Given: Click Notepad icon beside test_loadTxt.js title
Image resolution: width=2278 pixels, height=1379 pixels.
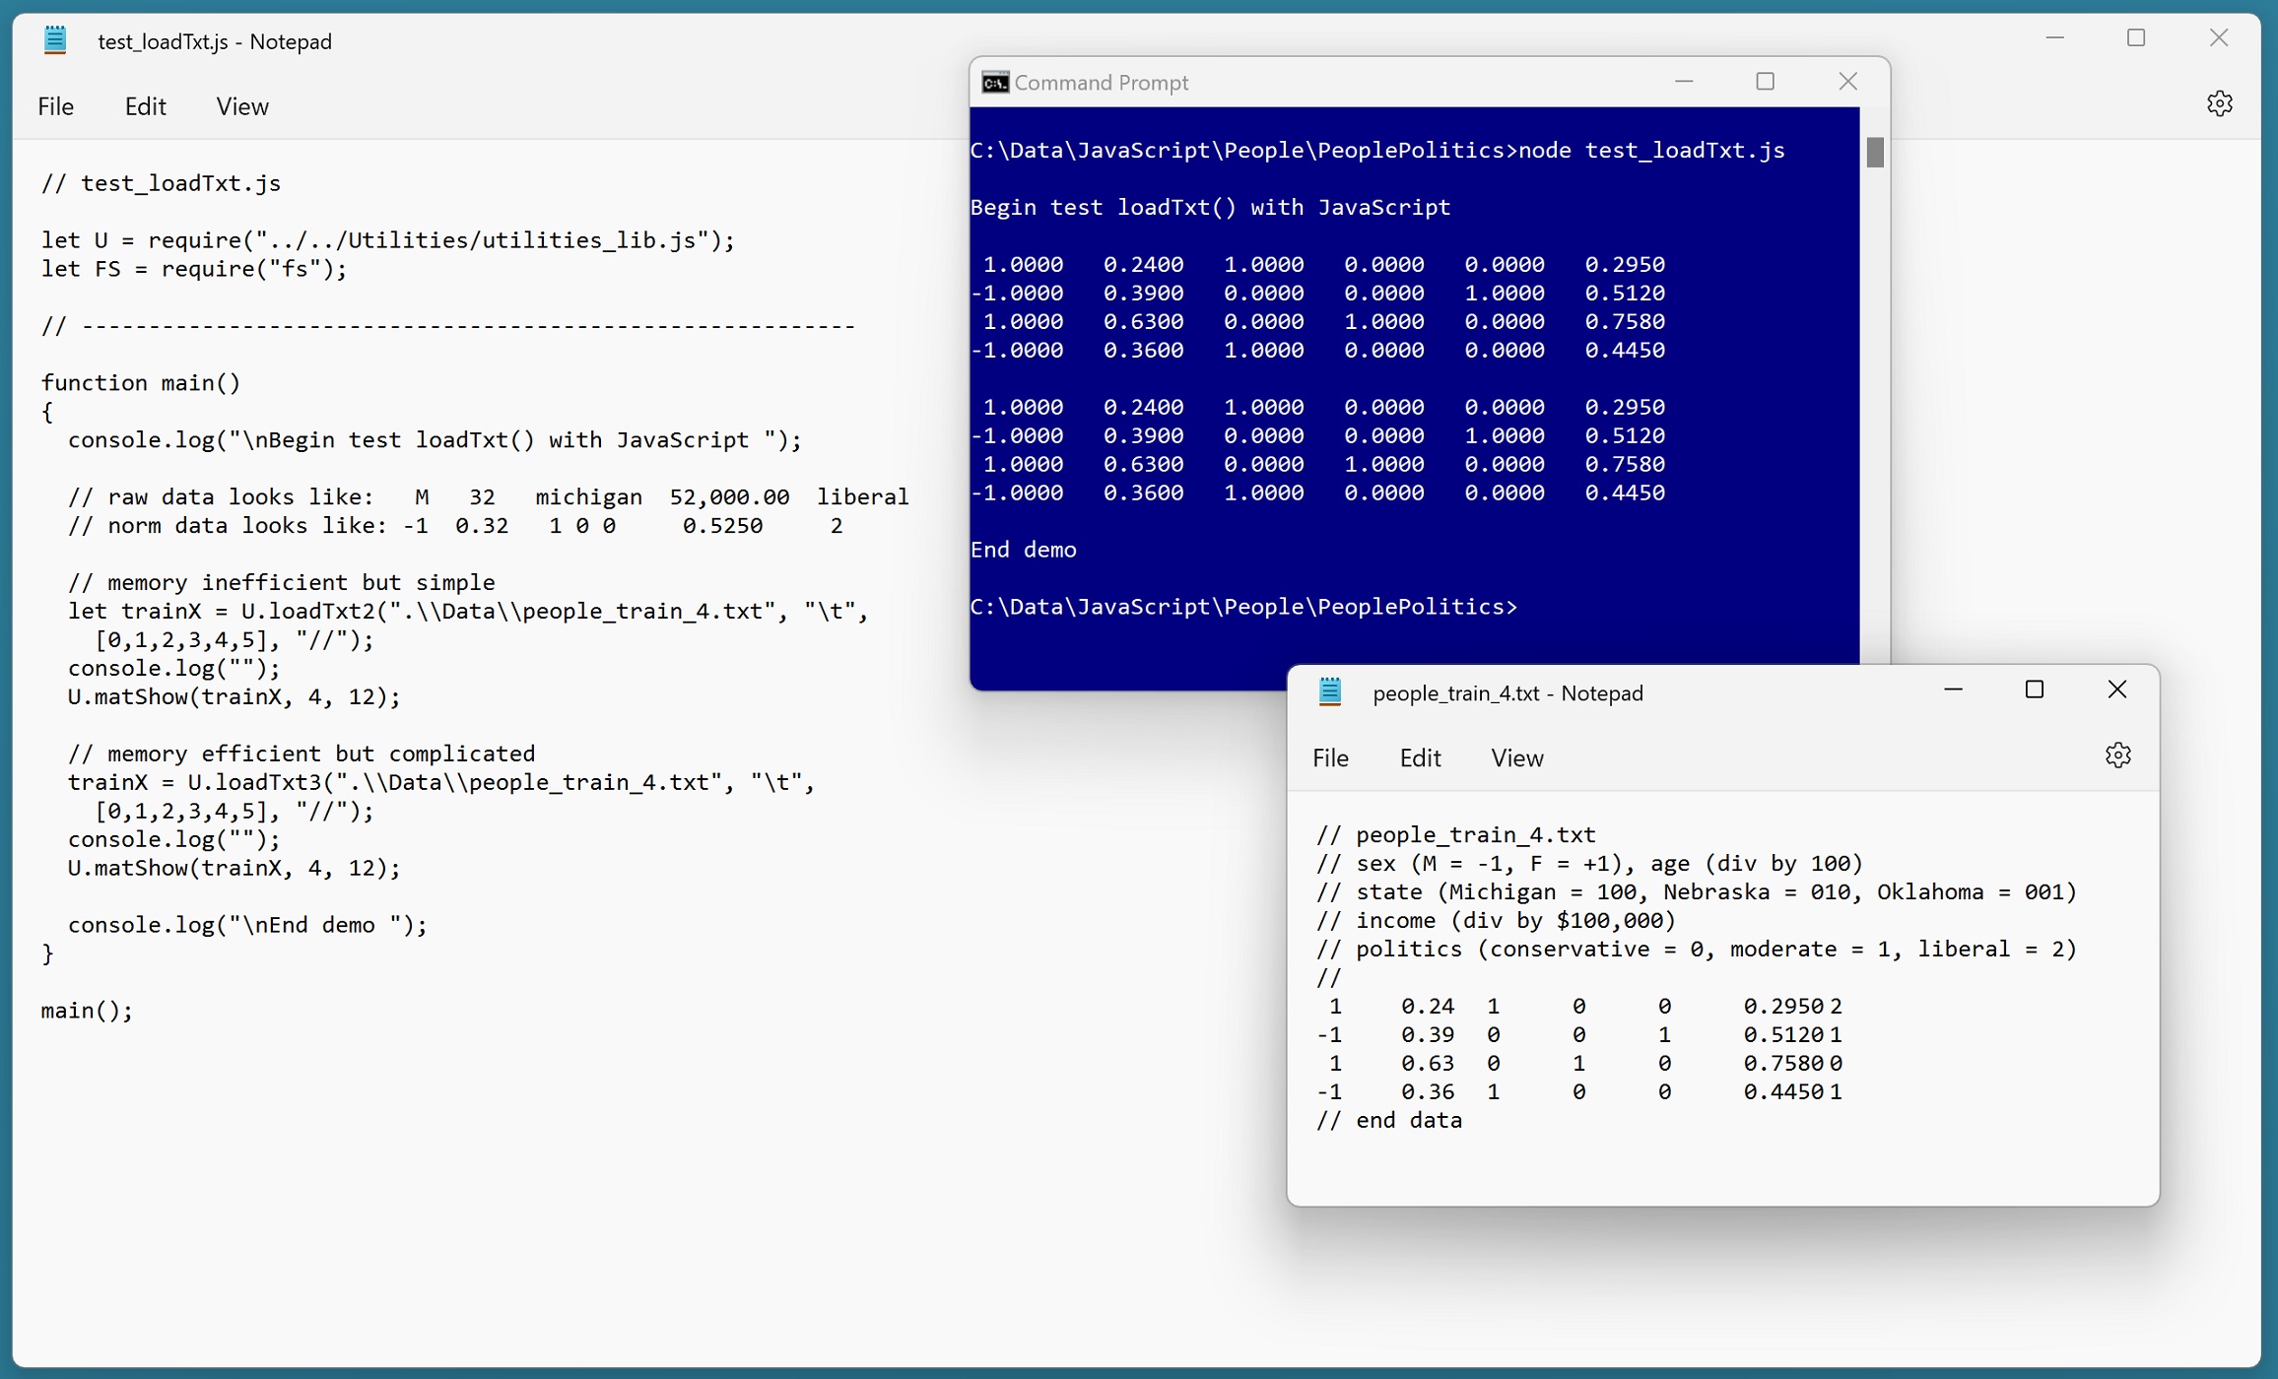Looking at the screenshot, I should [56, 40].
